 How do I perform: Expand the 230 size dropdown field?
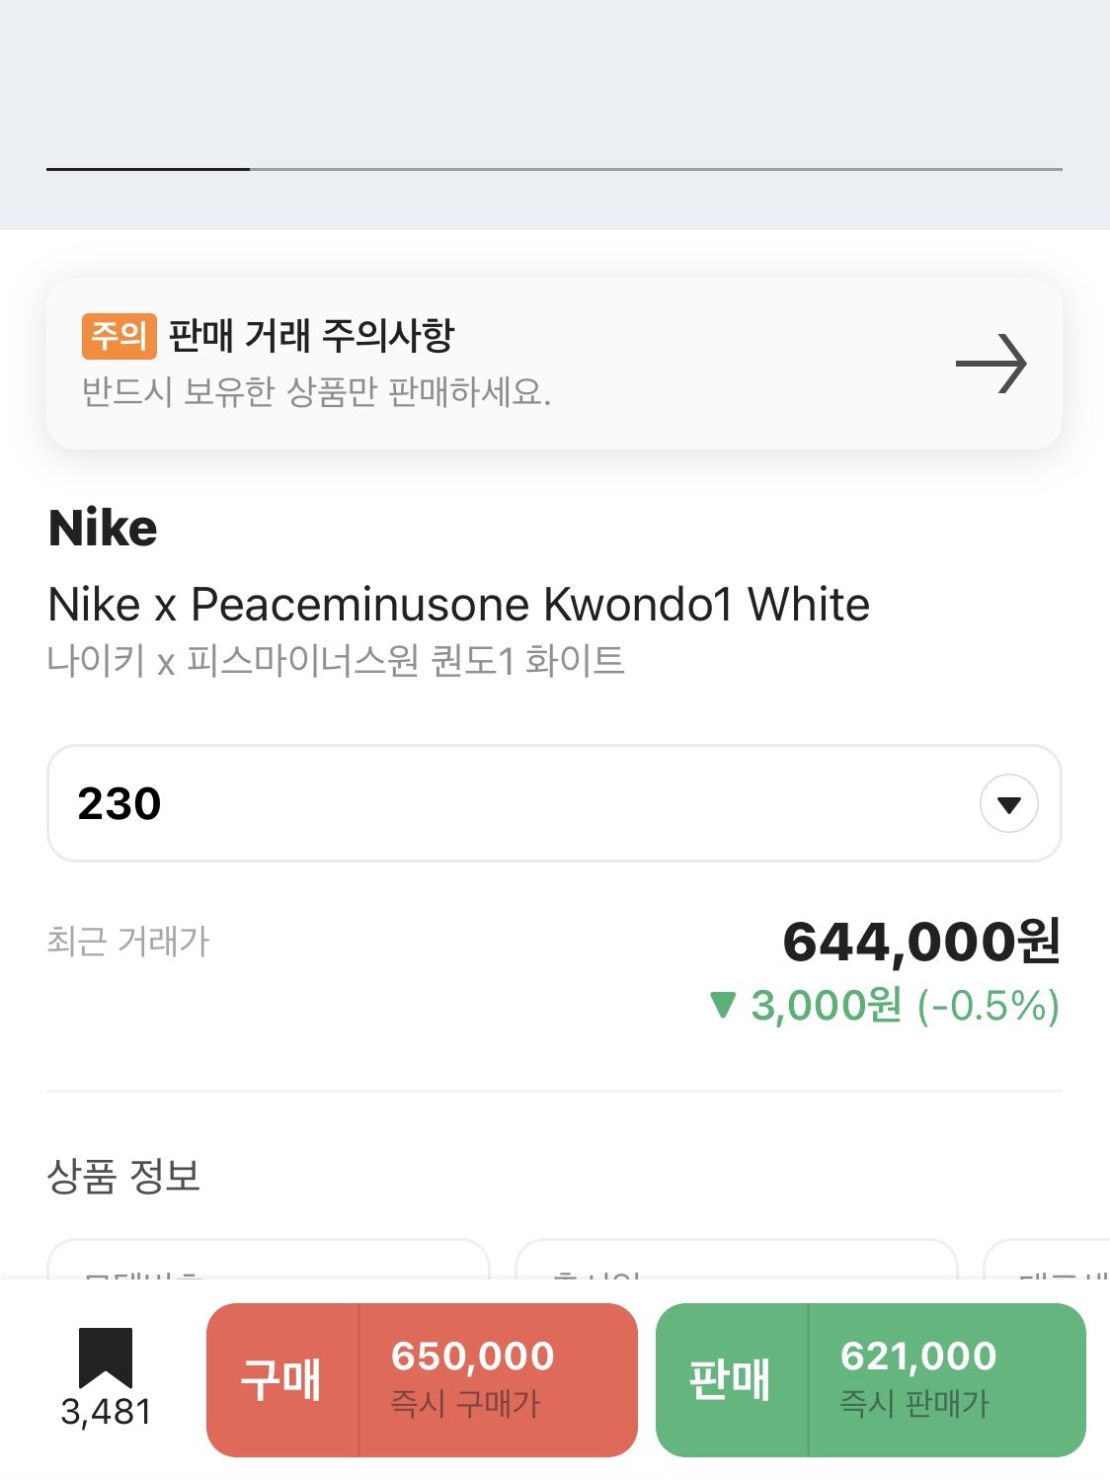tap(554, 803)
